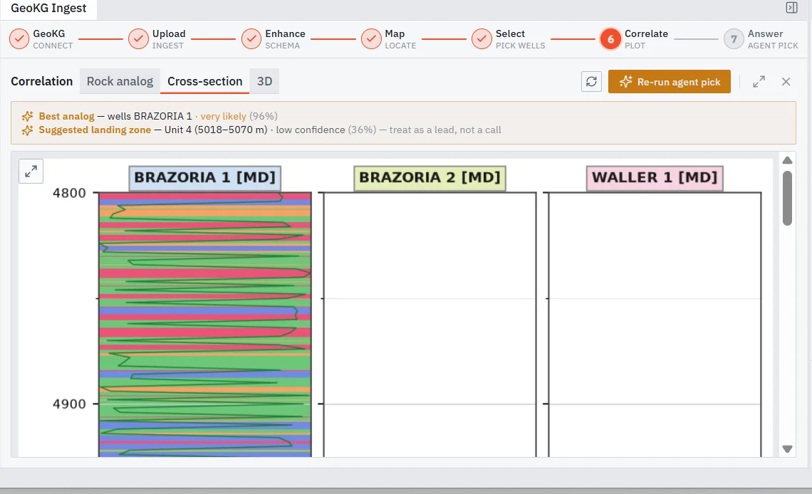Click the step 6 Correlate circle
812x494 pixels.
click(610, 39)
